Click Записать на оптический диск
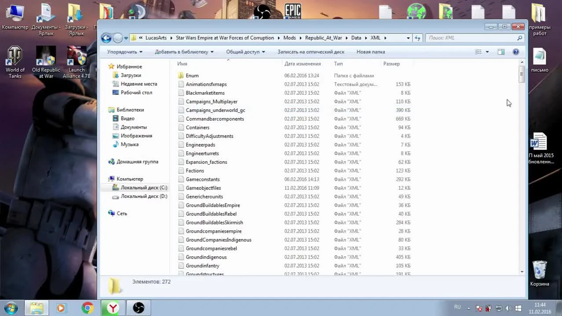 point(310,52)
